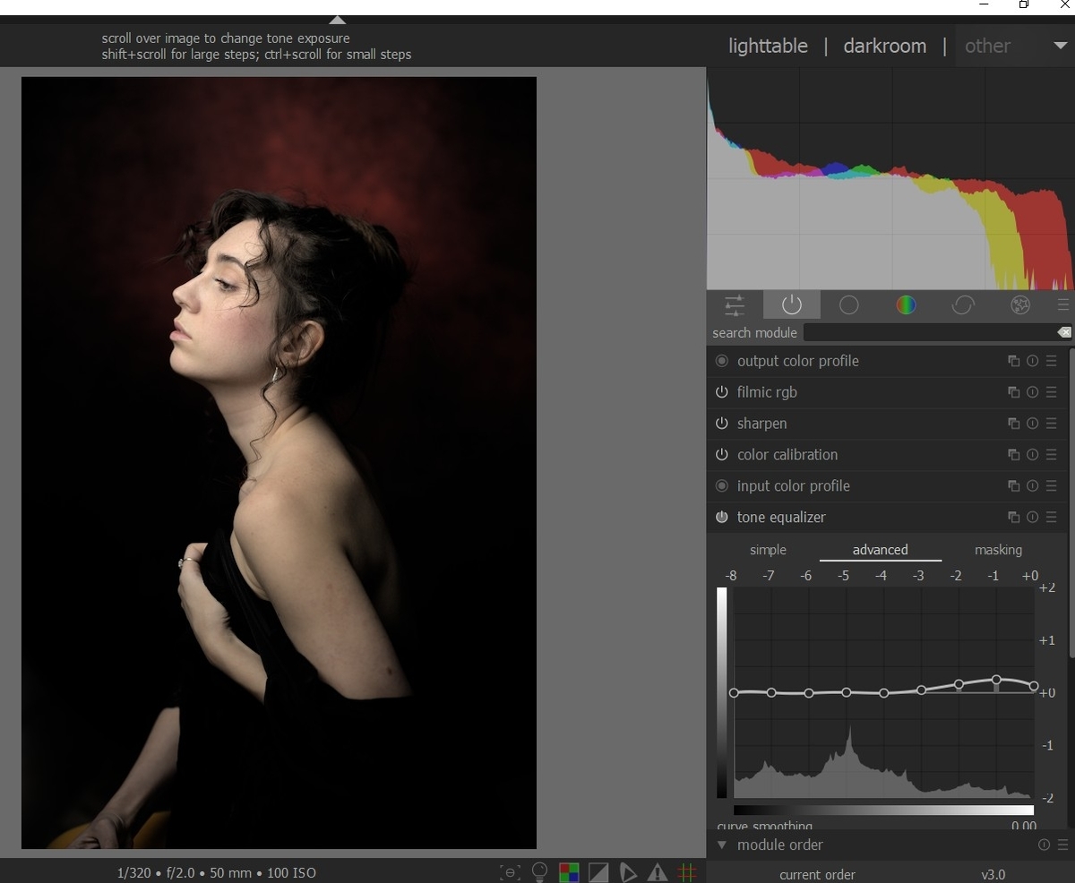Create new instance of sharpen module
Screen dimensions: 1075x883
(x=1013, y=424)
